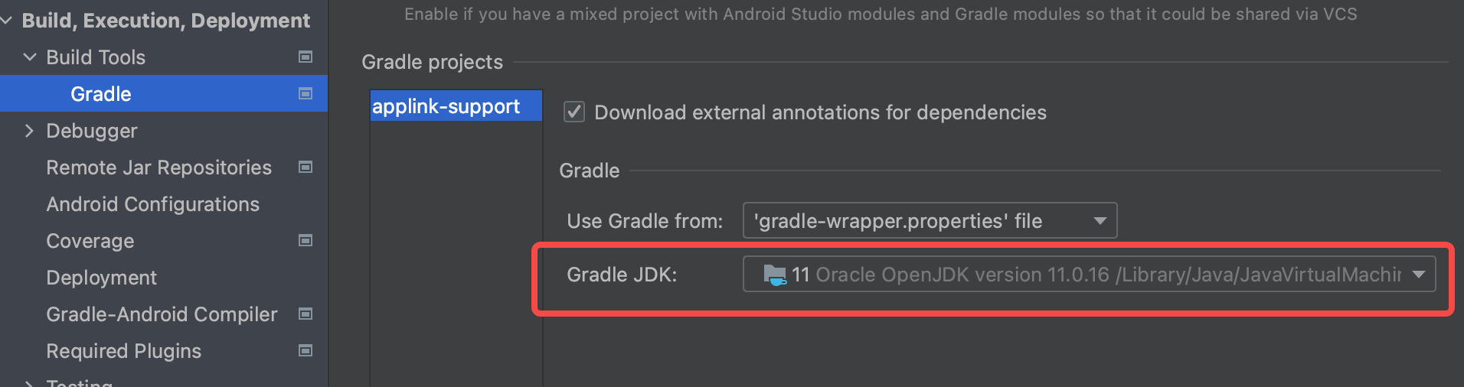Toggle Download external annotations for dependencies checkbox

tap(574, 112)
